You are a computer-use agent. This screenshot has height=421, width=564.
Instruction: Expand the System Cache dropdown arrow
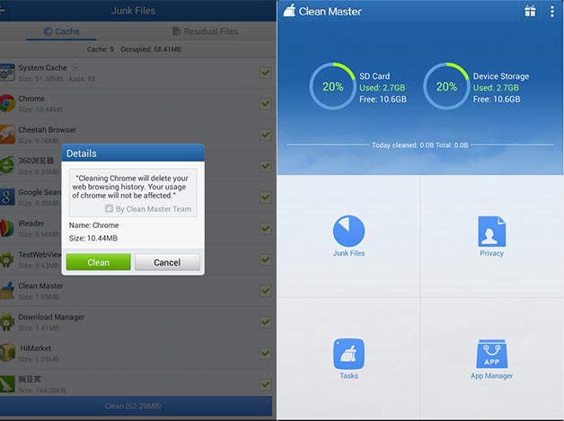click(75, 67)
